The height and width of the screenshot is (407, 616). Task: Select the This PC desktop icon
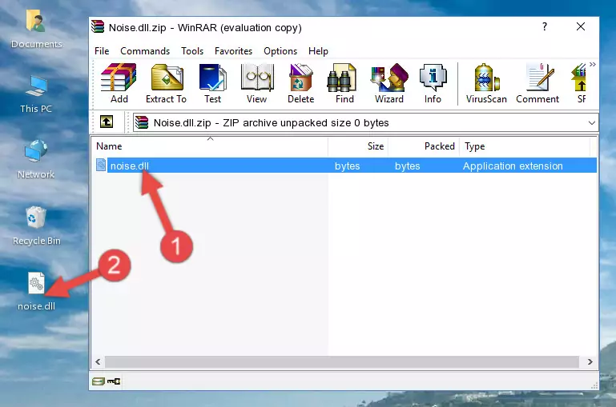click(x=36, y=94)
